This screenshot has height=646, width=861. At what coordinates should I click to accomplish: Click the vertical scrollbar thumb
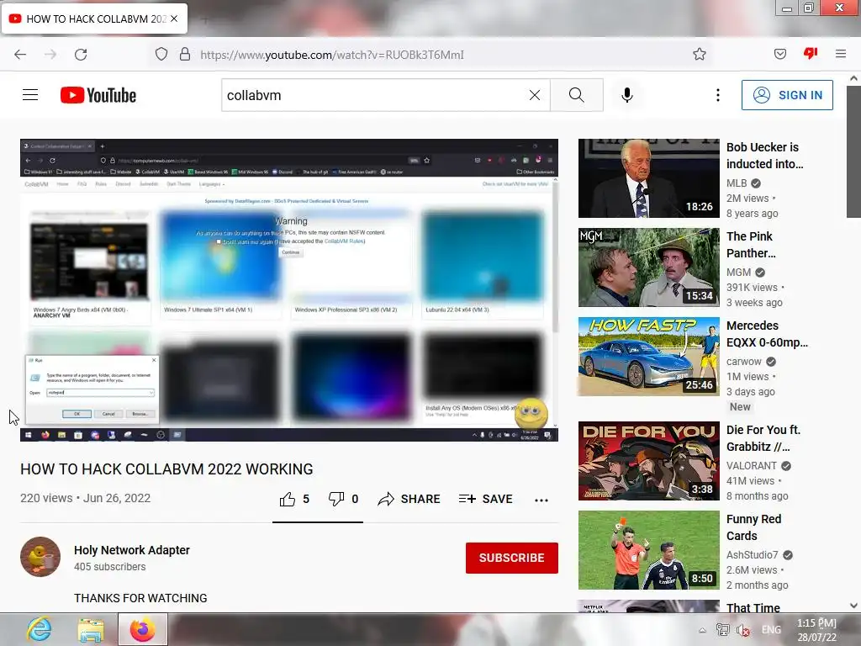click(854, 151)
